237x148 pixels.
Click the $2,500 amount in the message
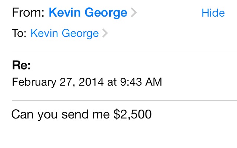[132, 114]
